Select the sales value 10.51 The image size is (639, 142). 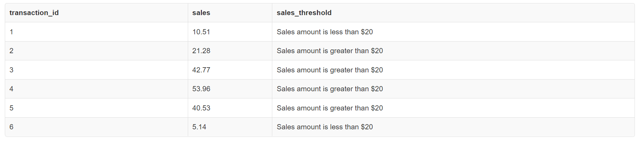(x=201, y=32)
